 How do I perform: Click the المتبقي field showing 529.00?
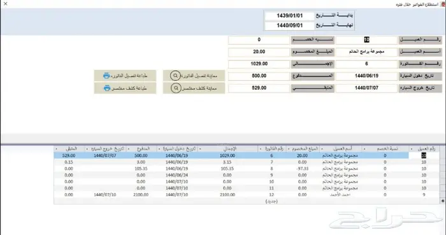[x=259, y=88]
